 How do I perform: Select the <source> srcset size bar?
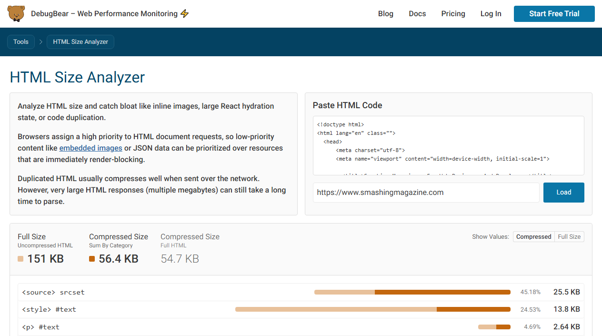pyautogui.click(x=412, y=292)
